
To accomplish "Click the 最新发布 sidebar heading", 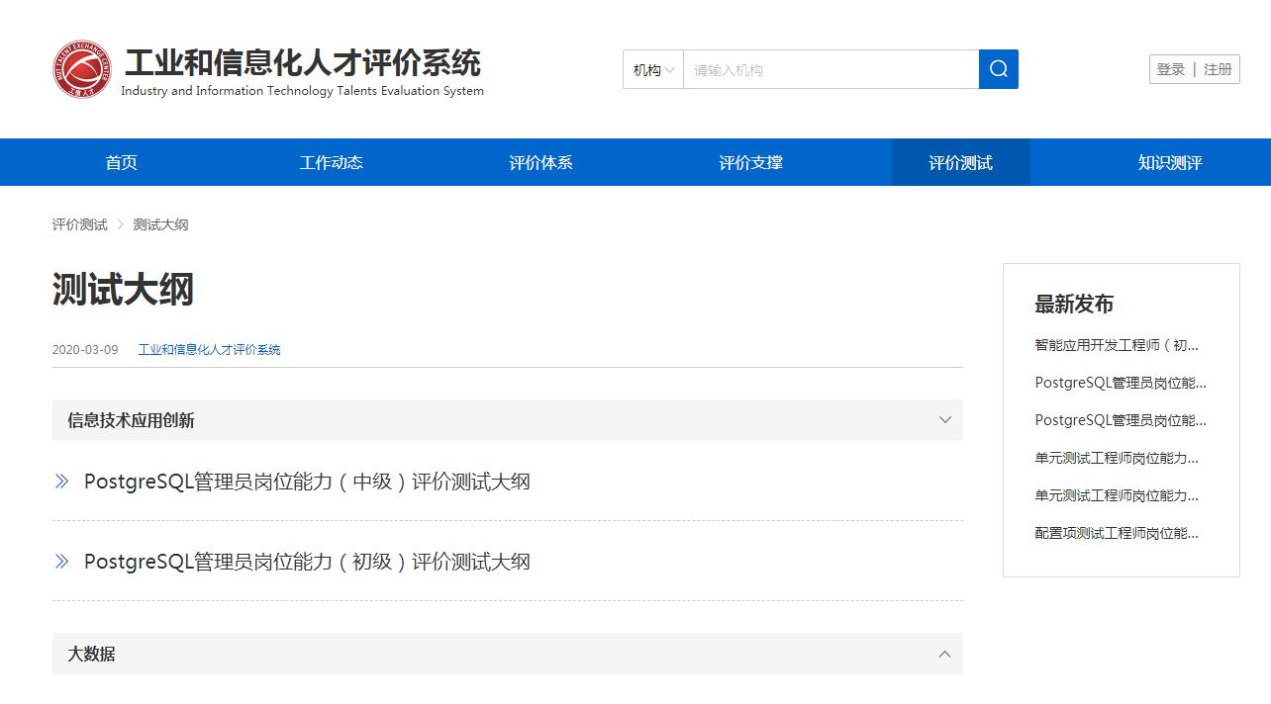I will click(x=1074, y=304).
